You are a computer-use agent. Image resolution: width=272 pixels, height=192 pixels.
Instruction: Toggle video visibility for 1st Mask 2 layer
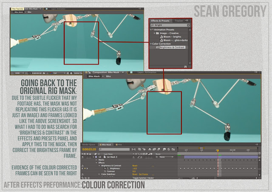tap(83, 157)
